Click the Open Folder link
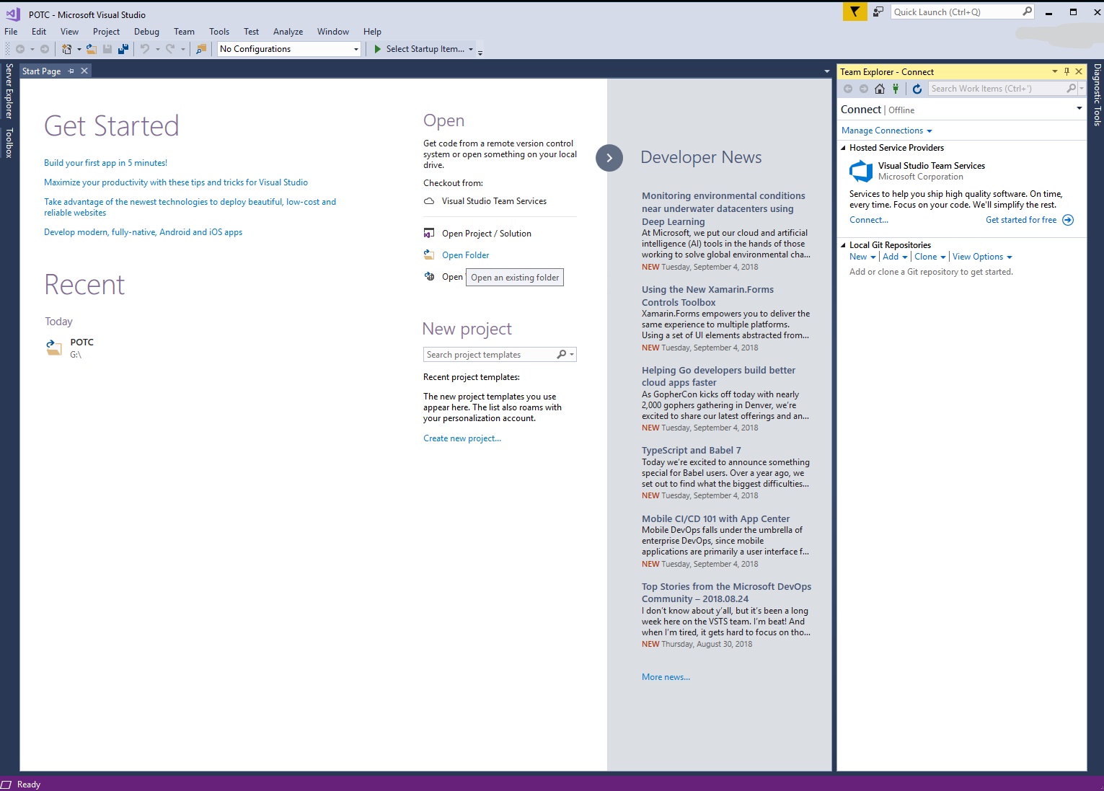Viewport: 1104px width, 791px height. (x=465, y=255)
